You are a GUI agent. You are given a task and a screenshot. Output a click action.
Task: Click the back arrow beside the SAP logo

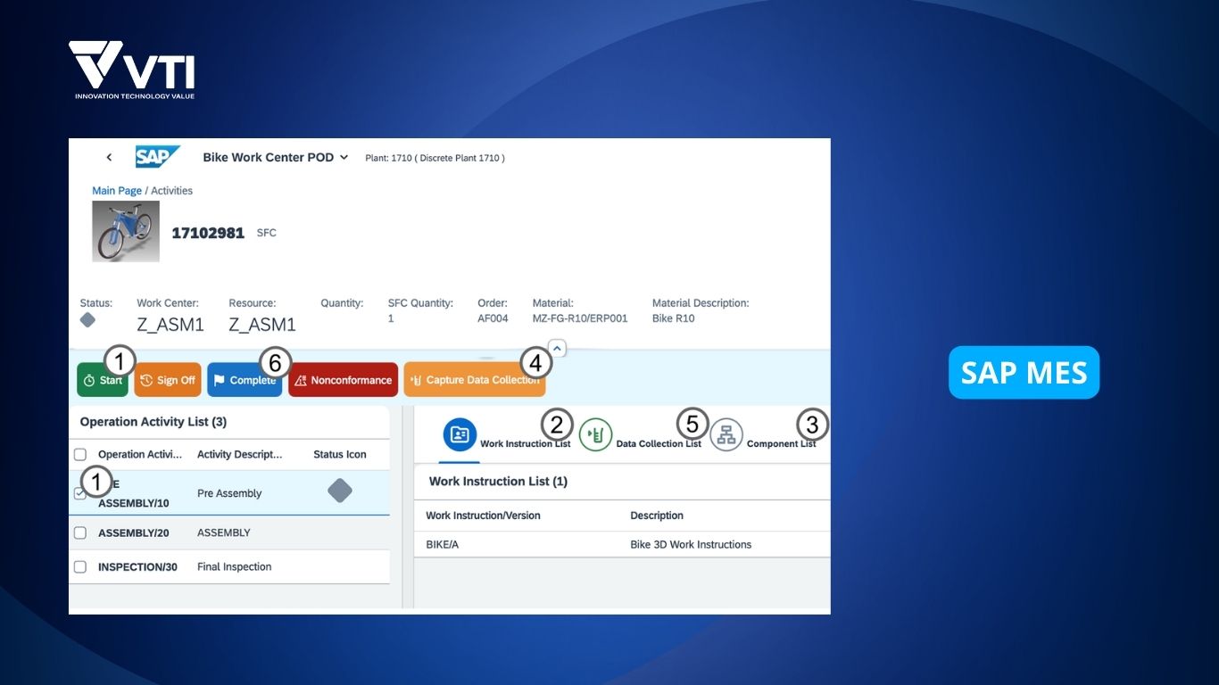coord(109,158)
